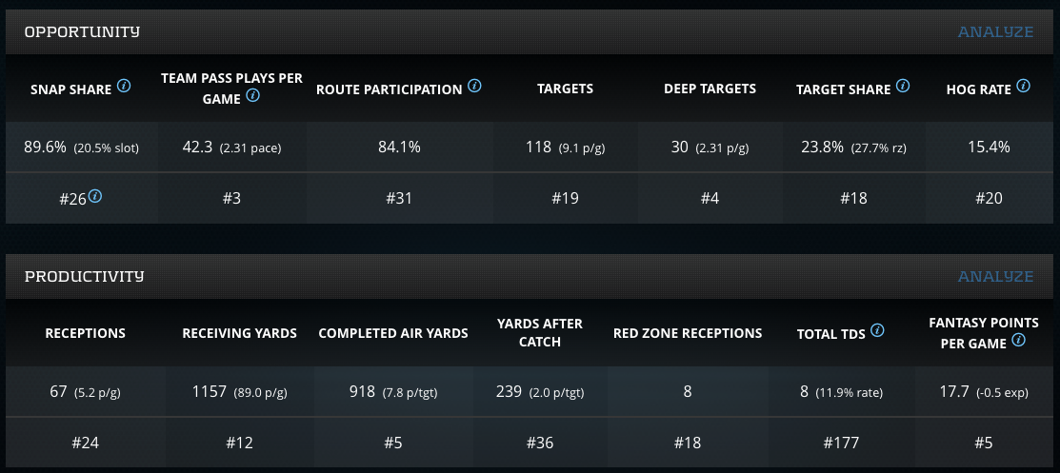Open the Hog Rate info icon
1060x473 pixels.
pos(1023,87)
